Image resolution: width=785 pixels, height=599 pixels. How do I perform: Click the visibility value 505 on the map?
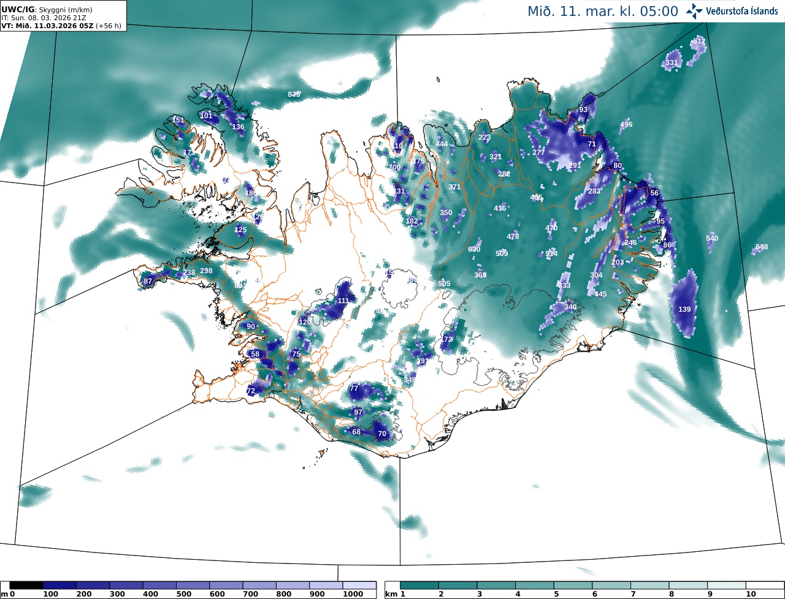point(444,284)
